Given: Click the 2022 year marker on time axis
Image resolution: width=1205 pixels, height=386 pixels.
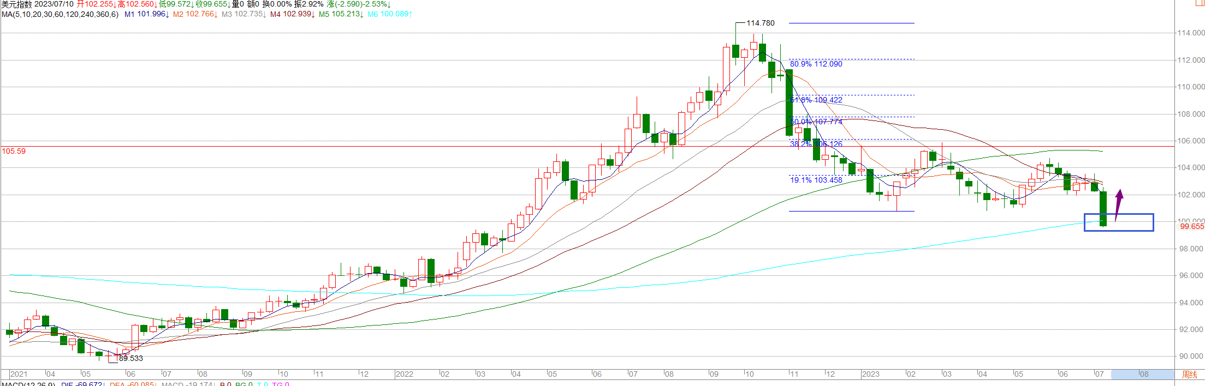Looking at the screenshot, I should [x=405, y=375].
